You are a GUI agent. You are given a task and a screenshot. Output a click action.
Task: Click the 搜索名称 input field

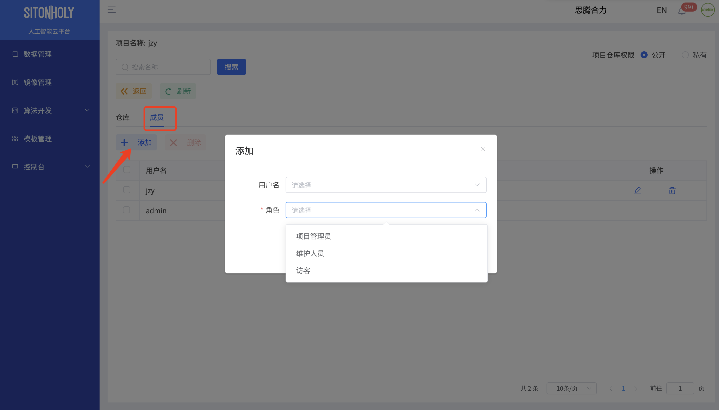pos(163,67)
